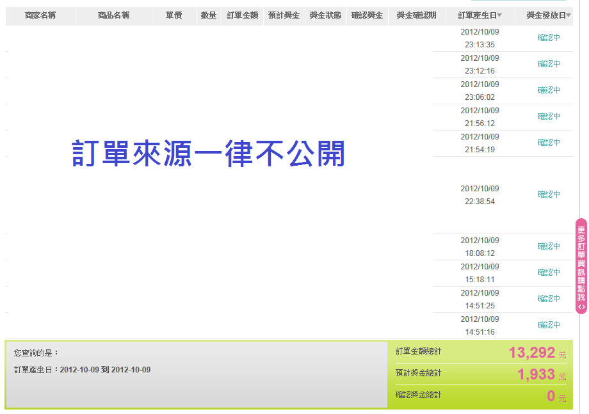The height and width of the screenshot is (414, 589).
Task: Open the pink 更多訂單資訊請點我 side tab
Action: tap(581, 266)
